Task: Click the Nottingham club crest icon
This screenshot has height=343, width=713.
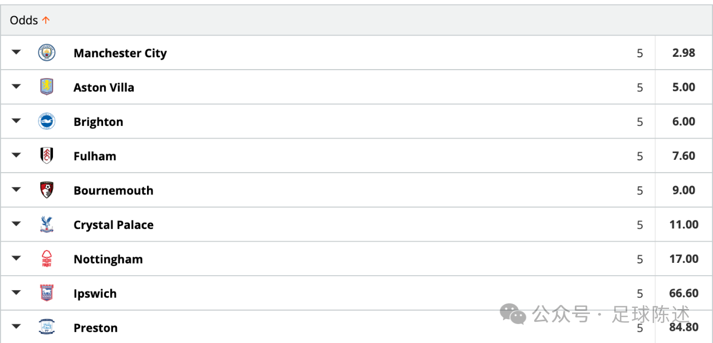Action: [47, 259]
